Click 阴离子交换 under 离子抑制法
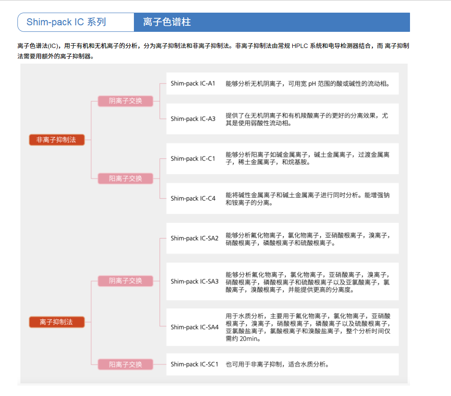Viewport: 451px width, 396px height. pos(126,281)
